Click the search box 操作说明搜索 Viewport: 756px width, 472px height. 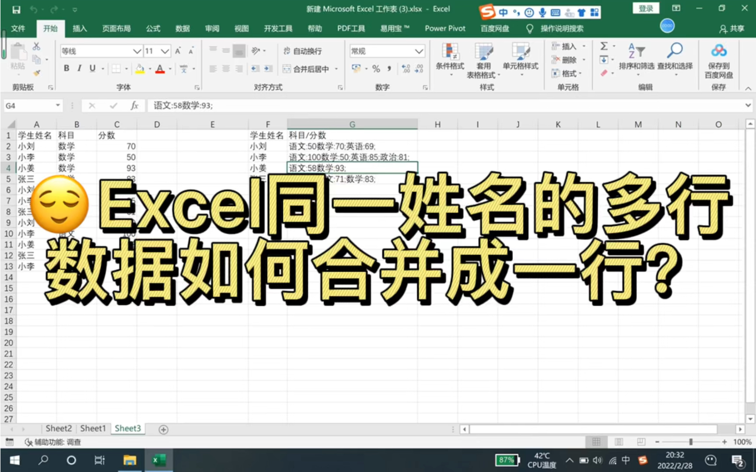562,28
